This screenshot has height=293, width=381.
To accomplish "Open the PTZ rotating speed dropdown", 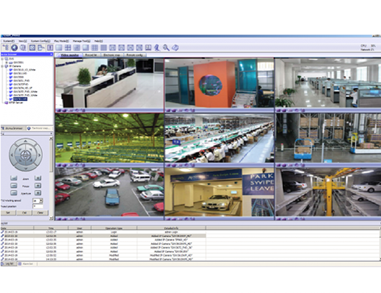I will click(42, 201).
